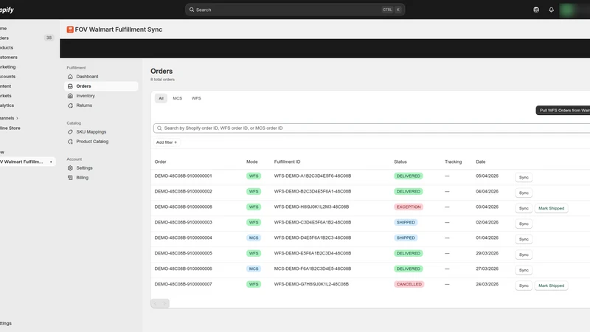Click the Date column header

tap(481, 162)
